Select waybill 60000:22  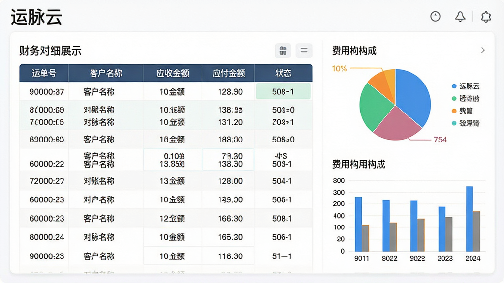tap(47, 164)
